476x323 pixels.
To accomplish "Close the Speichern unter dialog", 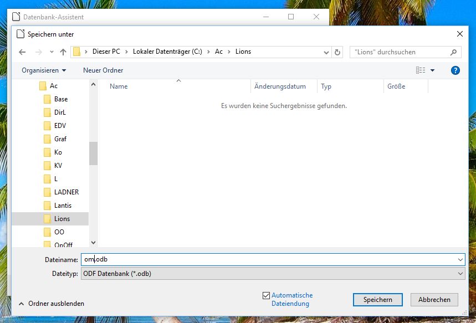I will (460, 34).
